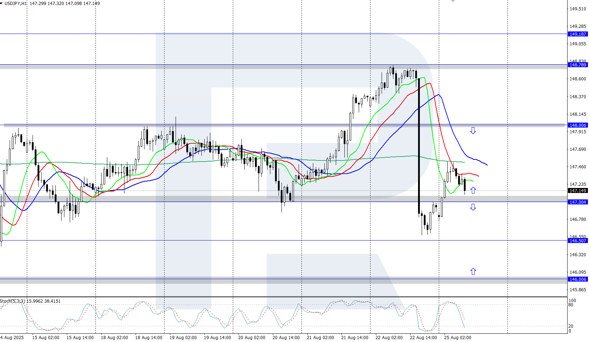Click the gray chart shift marker at top

[x=453, y=1]
